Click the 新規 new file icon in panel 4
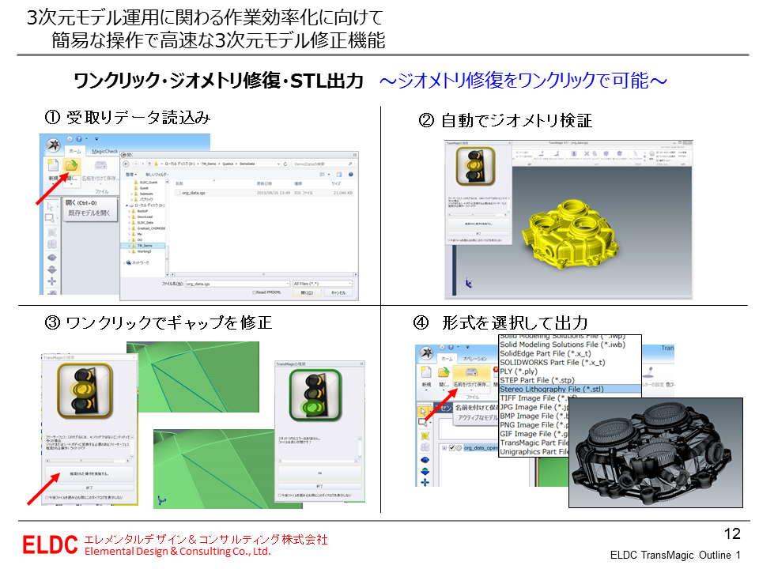The width and height of the screenshot is (759, 569). point(426,372)
